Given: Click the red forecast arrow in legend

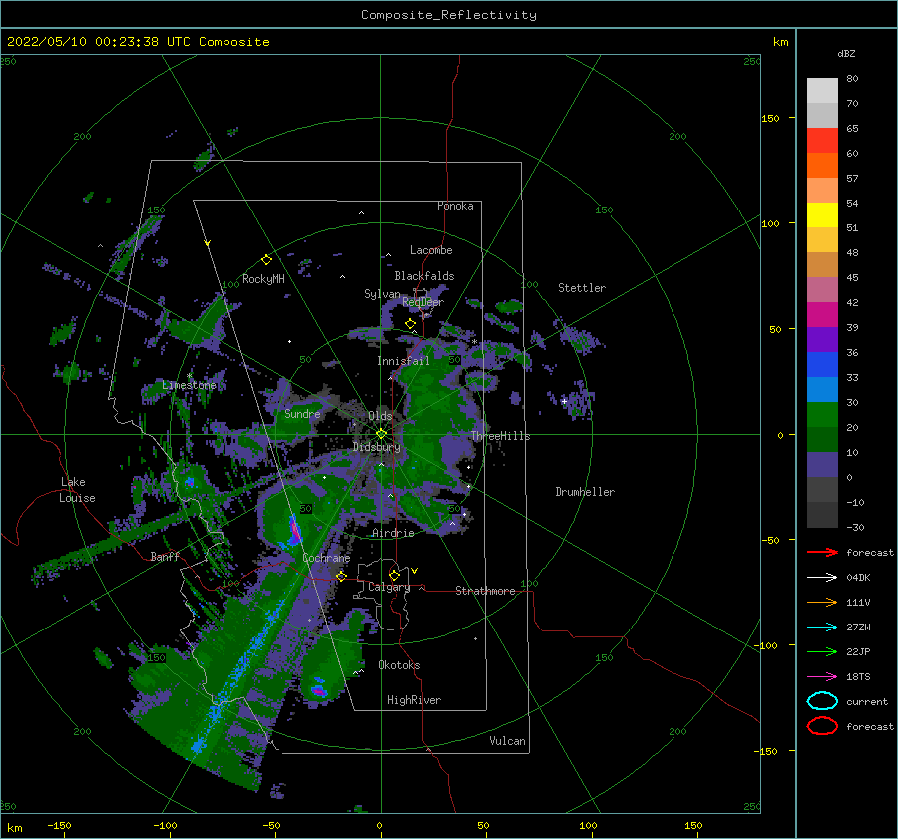Looking at the screenshot, I should 822,552.
